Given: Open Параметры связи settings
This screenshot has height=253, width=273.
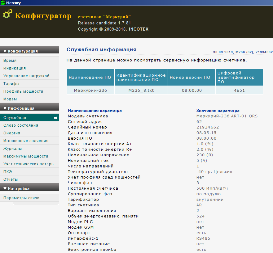Looking at the screenshot, I should pos(30,198).
